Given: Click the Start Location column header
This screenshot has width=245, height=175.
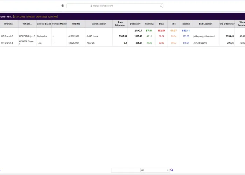Looking at the screenshot, I should click(99, 24).
